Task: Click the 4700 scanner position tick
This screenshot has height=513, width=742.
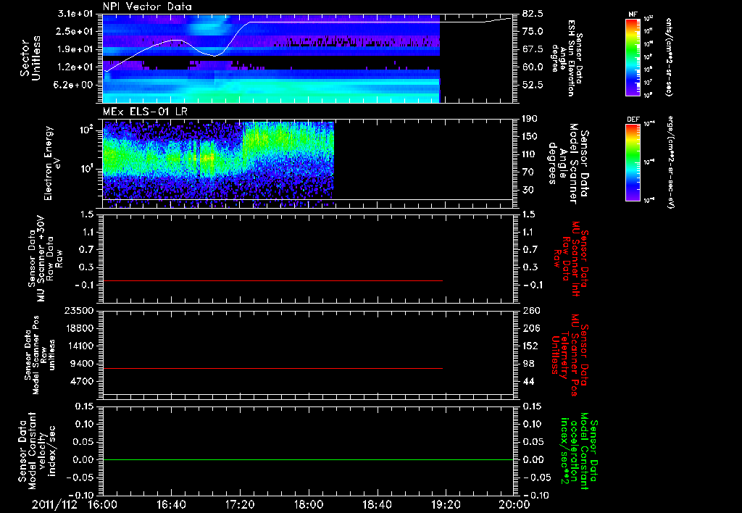Action: pos(82,381)
